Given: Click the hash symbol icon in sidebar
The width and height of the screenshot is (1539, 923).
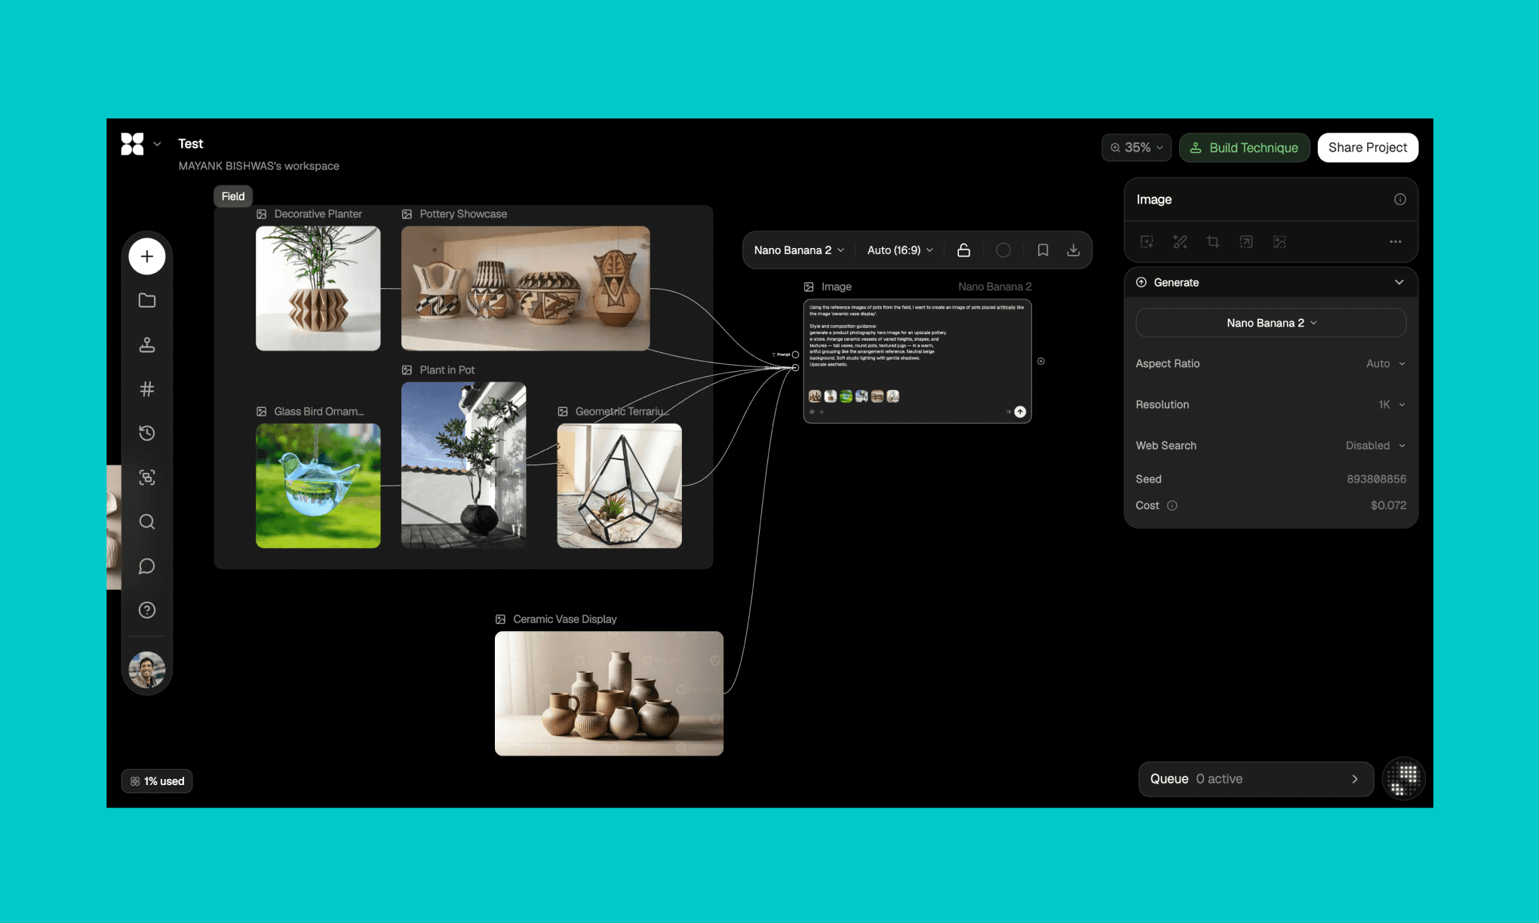Looking at the screenshot, I should [147, 389].
